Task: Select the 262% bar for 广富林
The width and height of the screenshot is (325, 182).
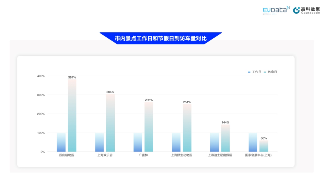Action: coord(149,127)
